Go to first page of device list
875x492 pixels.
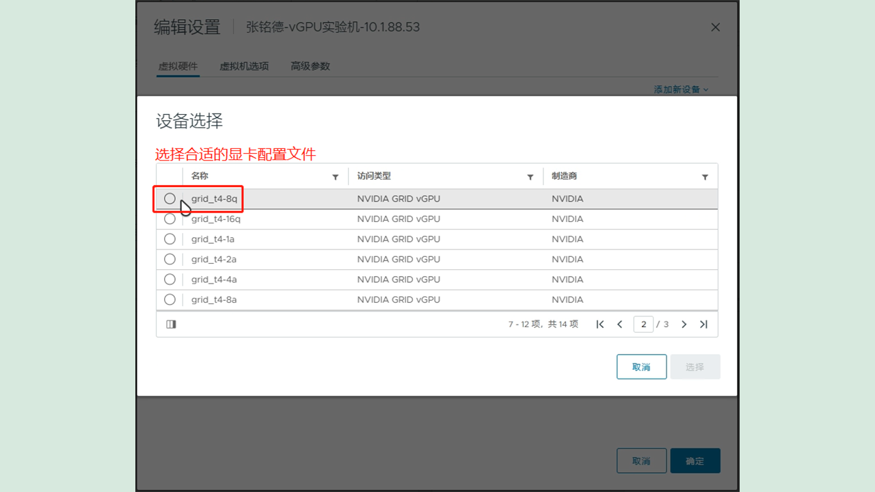(x=600, y=325)
